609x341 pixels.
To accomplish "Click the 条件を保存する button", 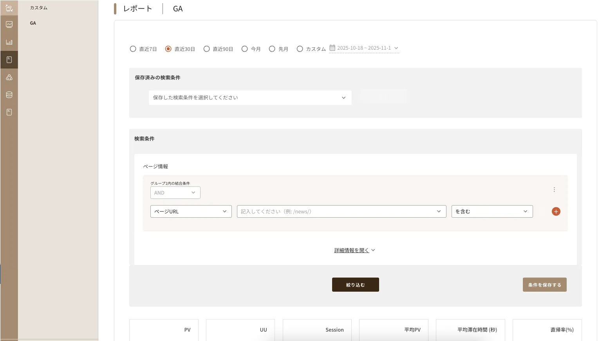I will 544,285.
